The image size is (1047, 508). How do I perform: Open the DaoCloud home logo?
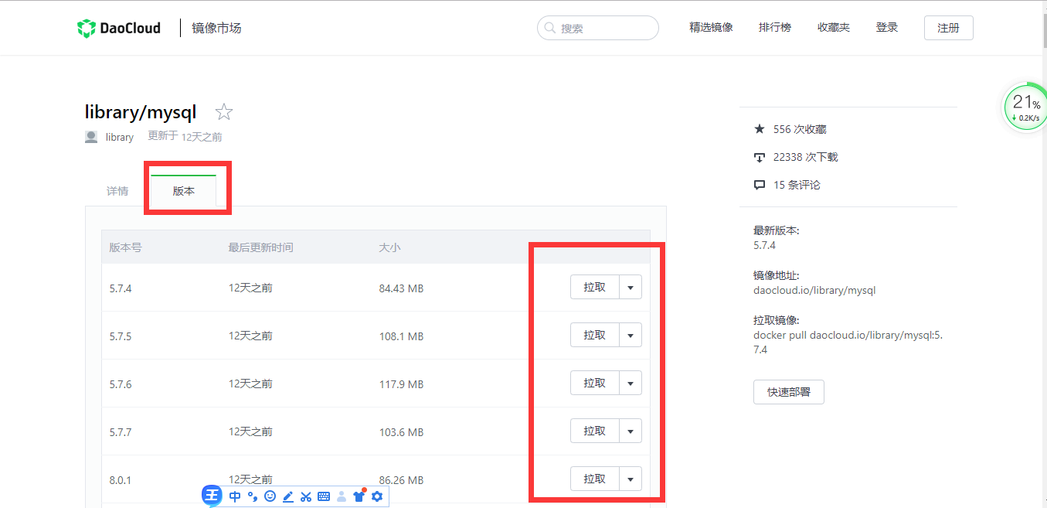pyautogui.click(x=117, y=27)
